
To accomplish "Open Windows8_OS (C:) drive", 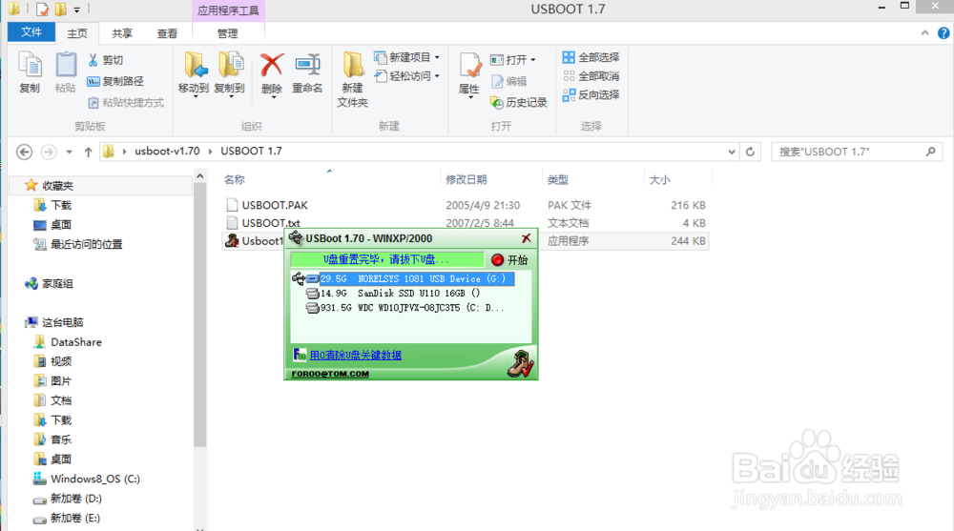I will [x=94, y=479].
